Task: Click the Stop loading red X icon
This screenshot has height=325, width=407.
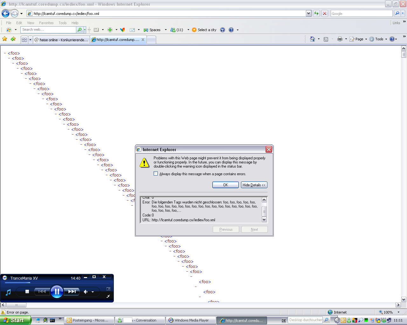Action: [325, 13]
